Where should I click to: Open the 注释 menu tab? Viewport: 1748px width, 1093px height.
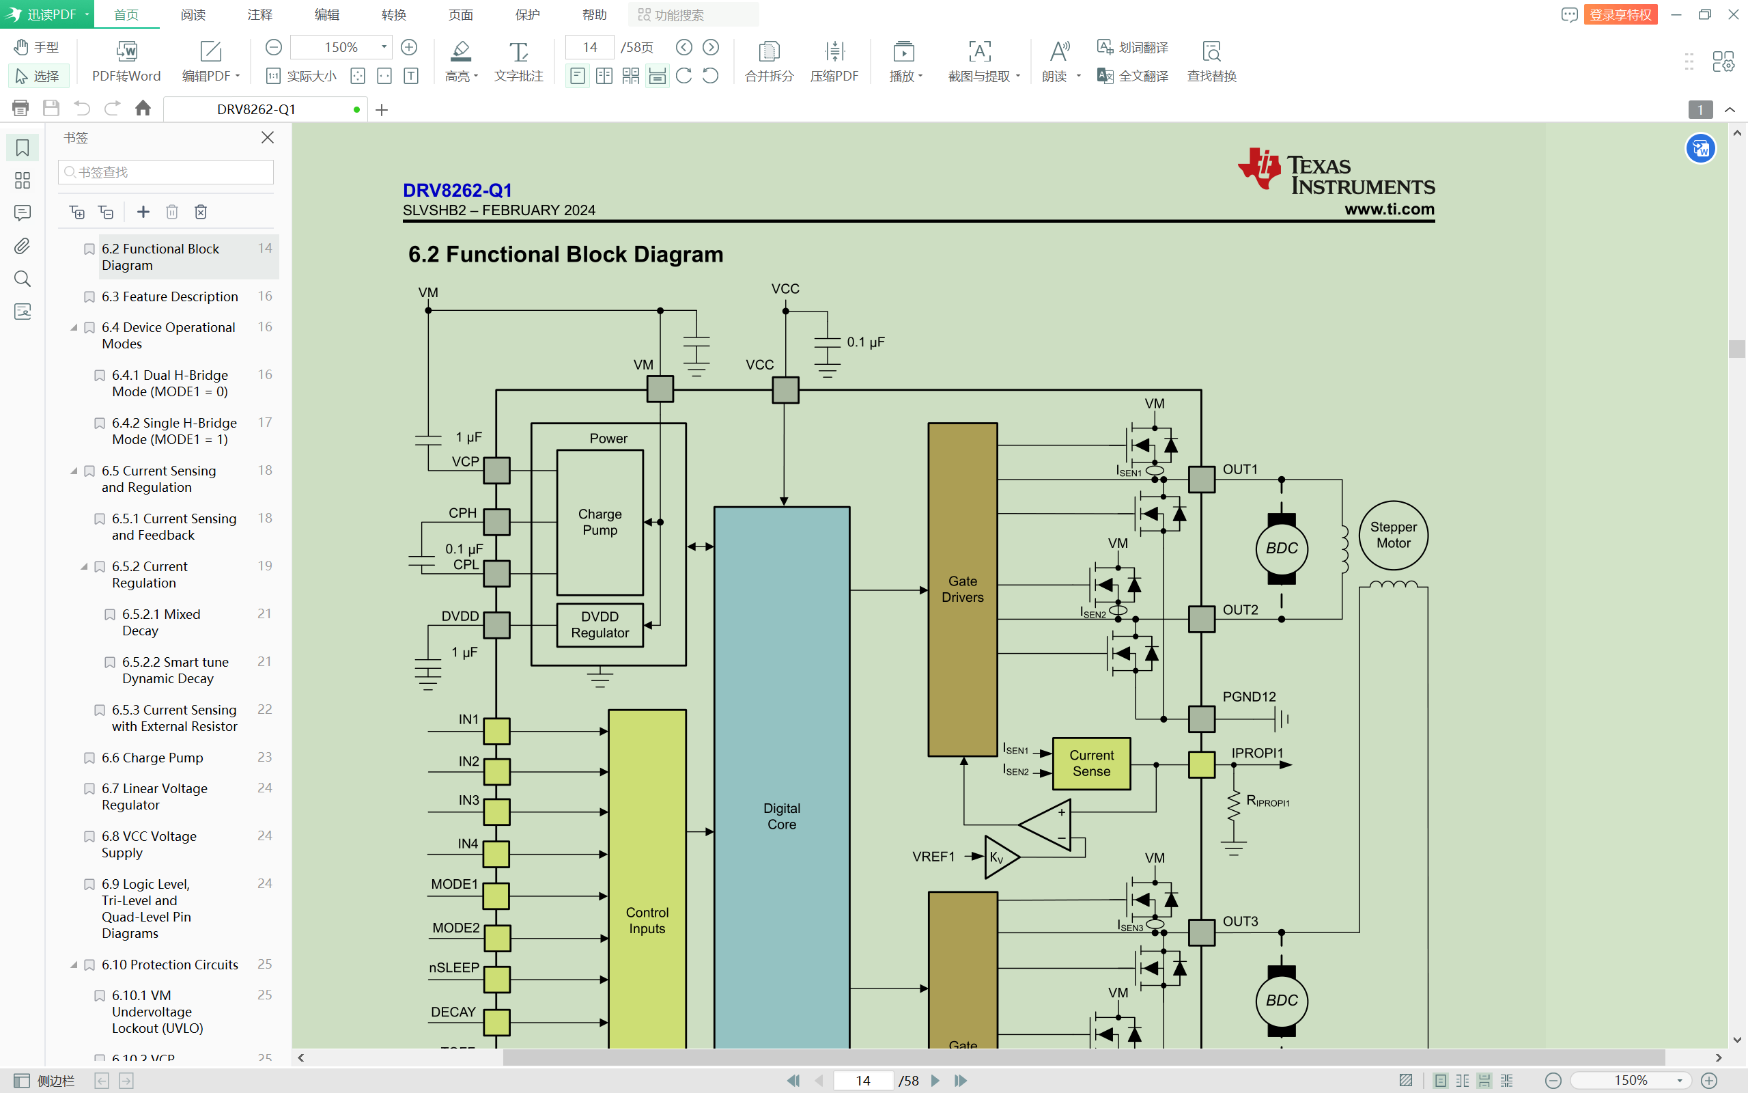(259, 14)
